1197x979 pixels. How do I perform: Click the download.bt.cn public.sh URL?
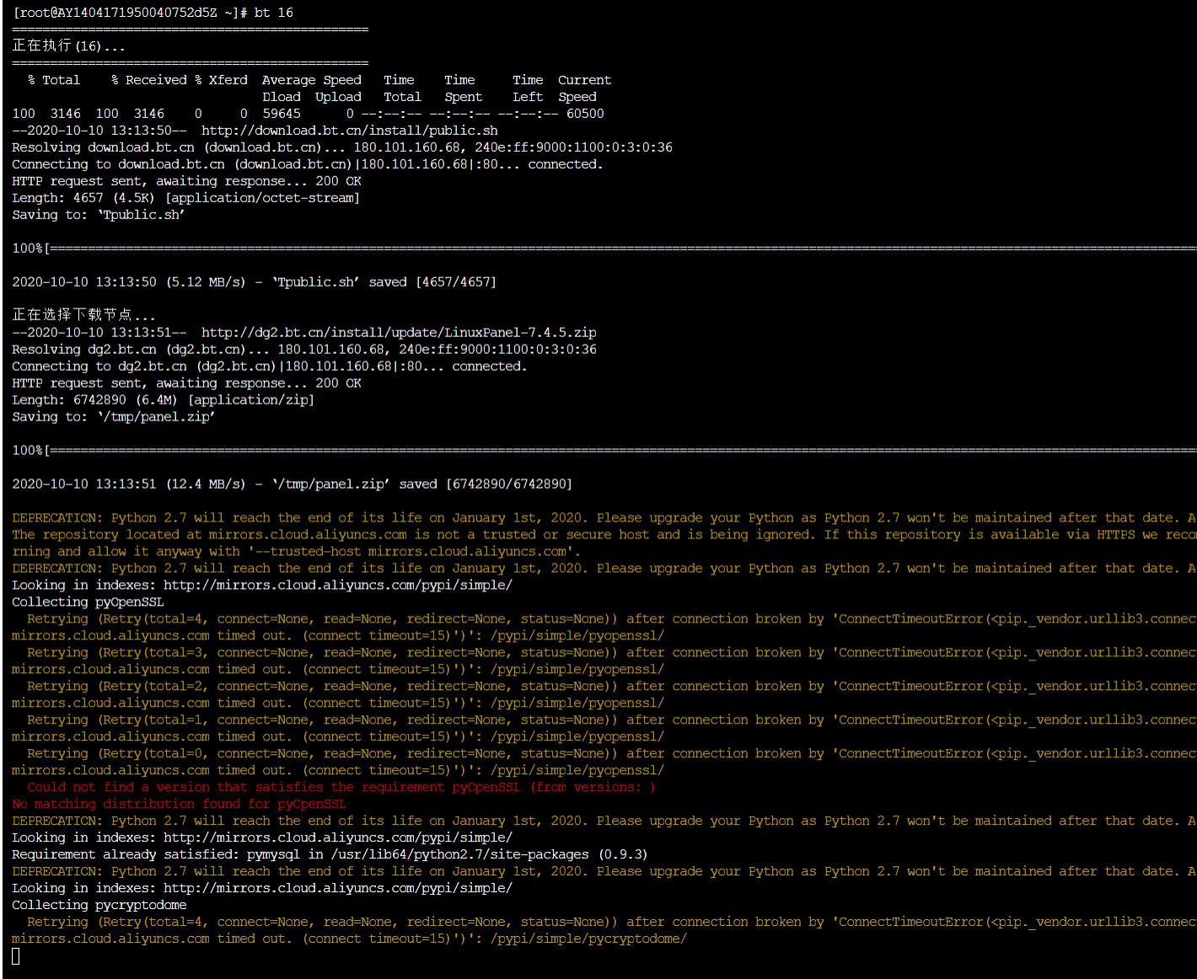click(x=349, y=131)
